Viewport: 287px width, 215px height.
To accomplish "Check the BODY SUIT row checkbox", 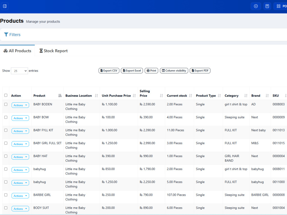I will pos(6,208).
